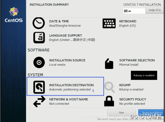Click 'Asia/Shanghai timezone' text

(65, 26)
